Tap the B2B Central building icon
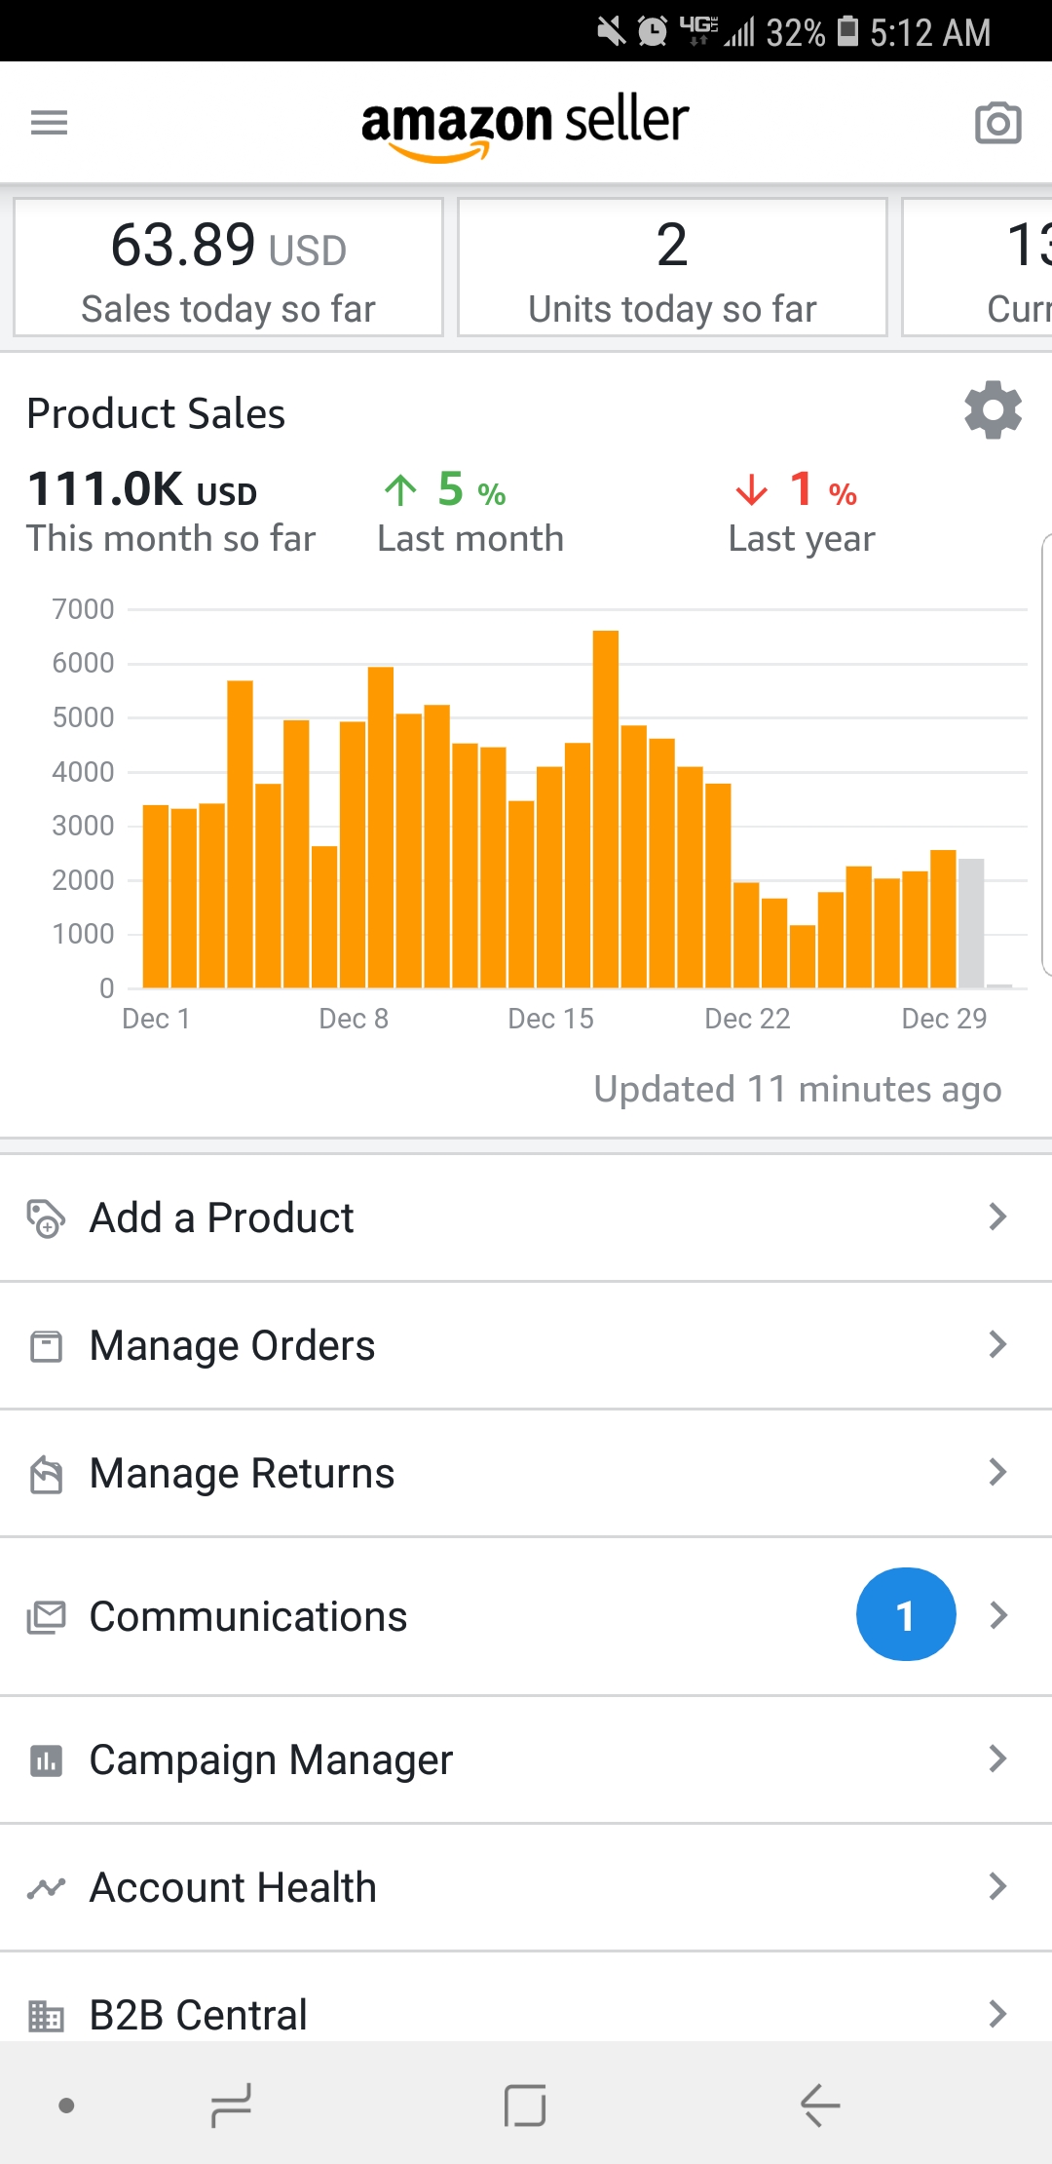This screenshot has height=2164, width=1052. pos(46,2014)
